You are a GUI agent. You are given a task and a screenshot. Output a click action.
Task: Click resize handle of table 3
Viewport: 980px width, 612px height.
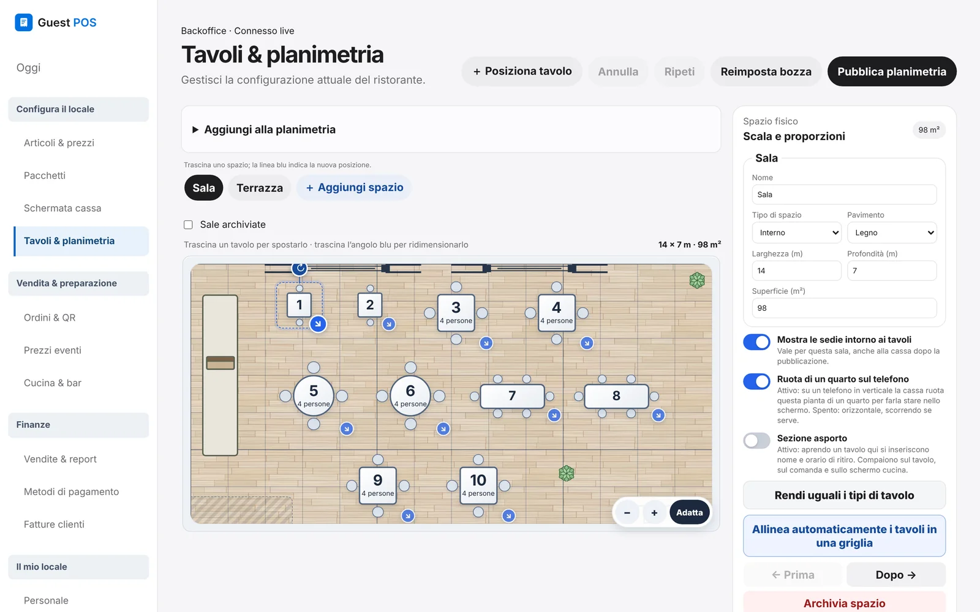486,343
